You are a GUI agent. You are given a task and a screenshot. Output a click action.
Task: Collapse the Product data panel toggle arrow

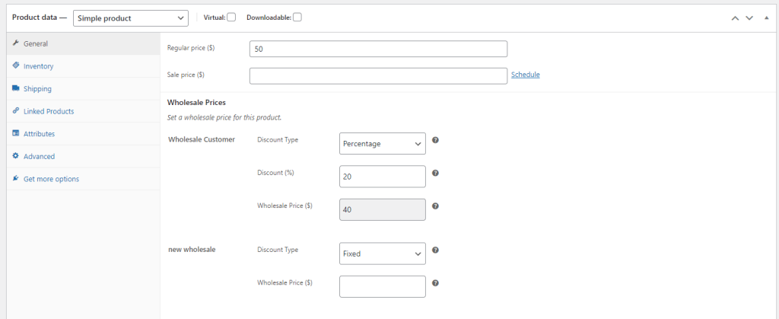[766, 18]
